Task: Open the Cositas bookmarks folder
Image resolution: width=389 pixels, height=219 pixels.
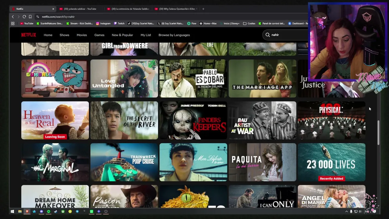Action: tap(249, 23)
